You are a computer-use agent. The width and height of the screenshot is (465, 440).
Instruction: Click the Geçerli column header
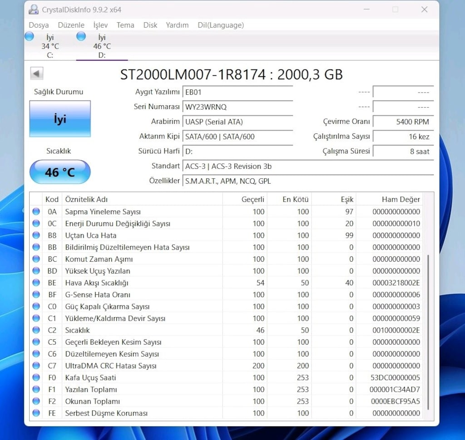coord(245,200)
